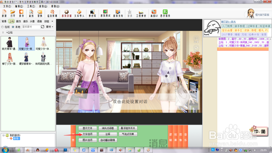
Task: Click the Photoshop icon in the taskbar
Action: (65, 150)
